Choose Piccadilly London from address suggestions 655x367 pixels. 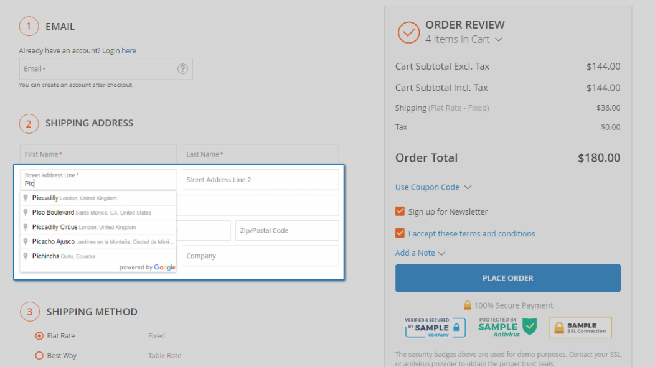point(98,198)
